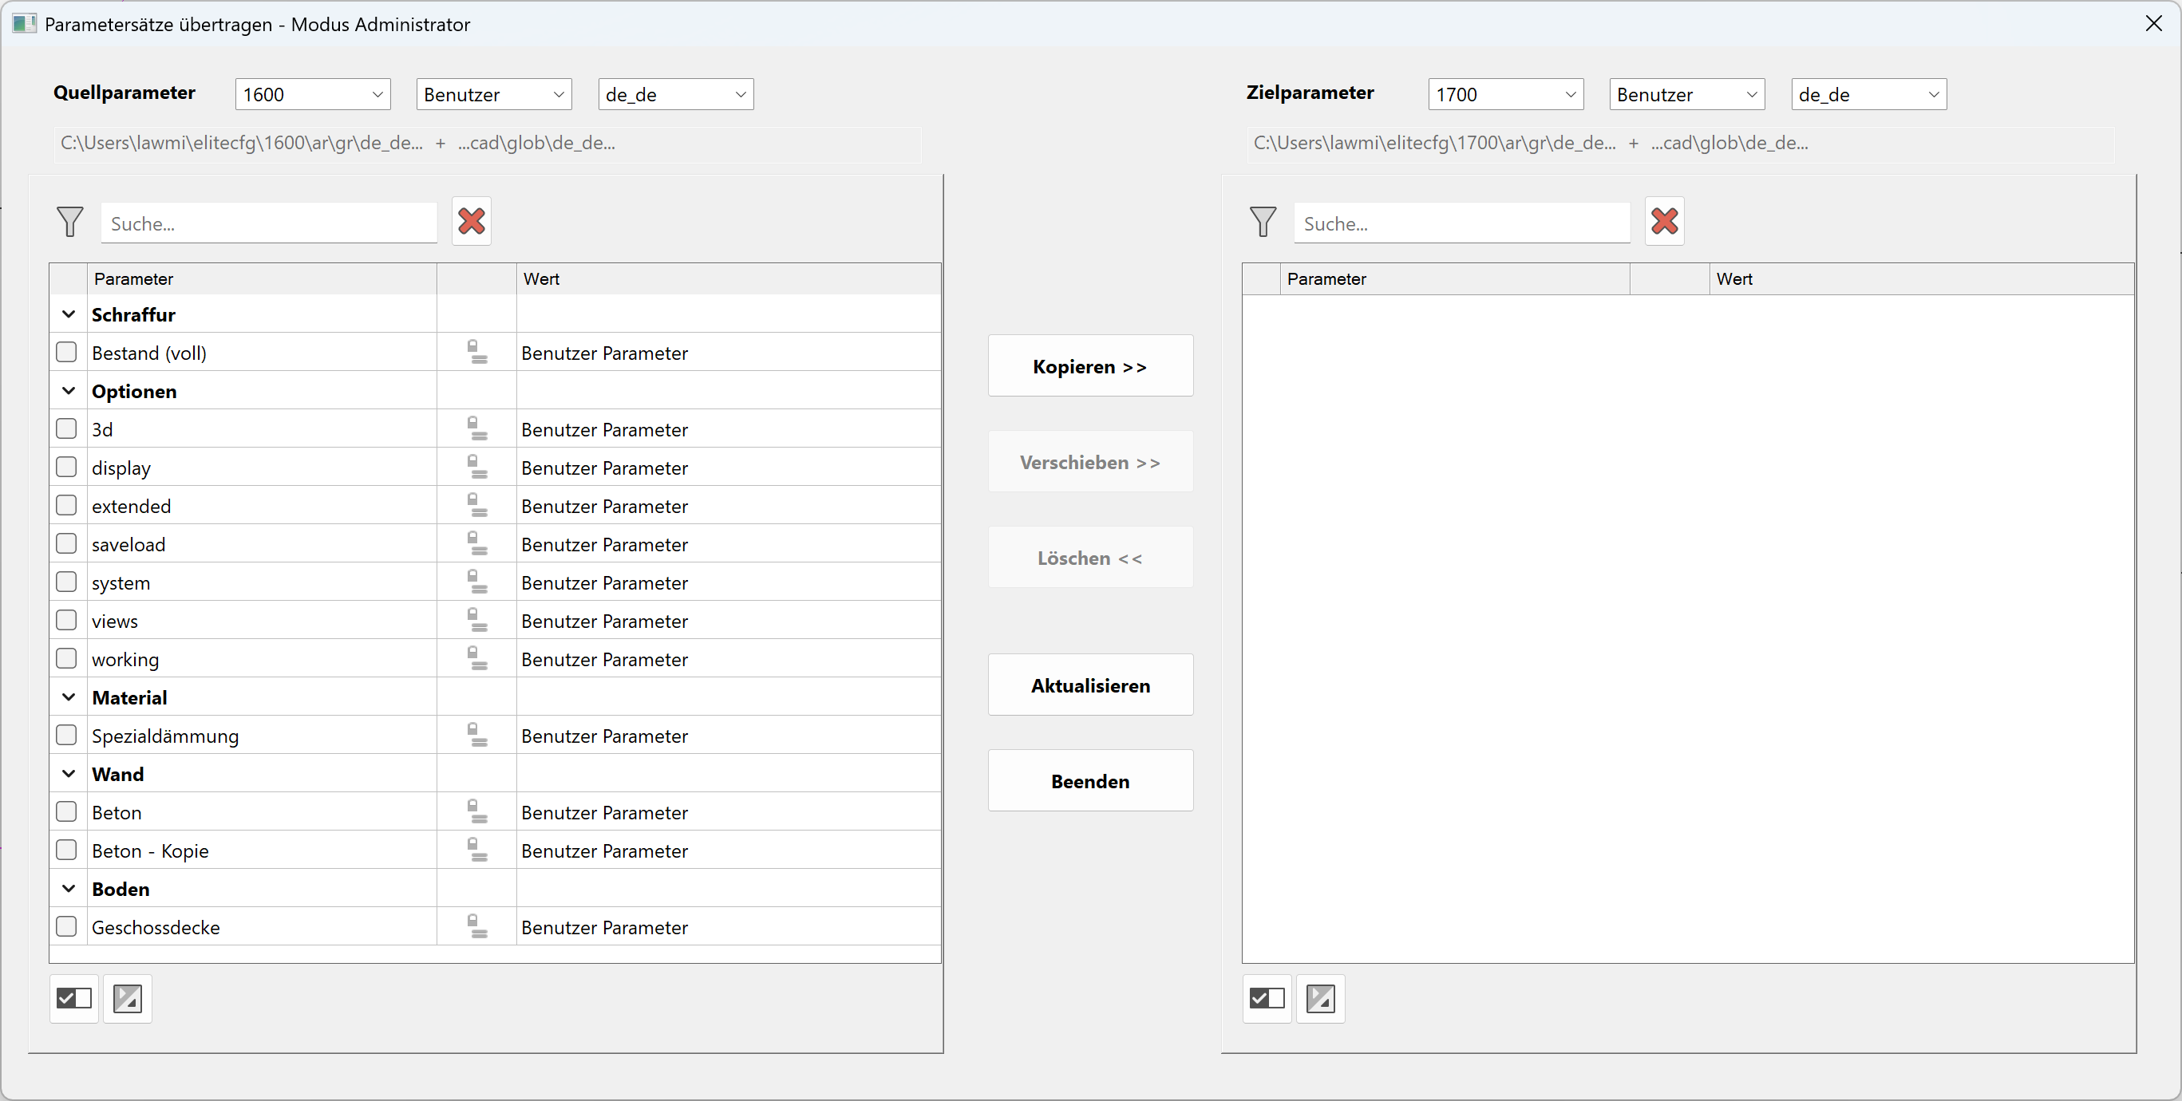Collapse the Schraffur group
Viewport: 2182px width, 1101px height.
69,314
